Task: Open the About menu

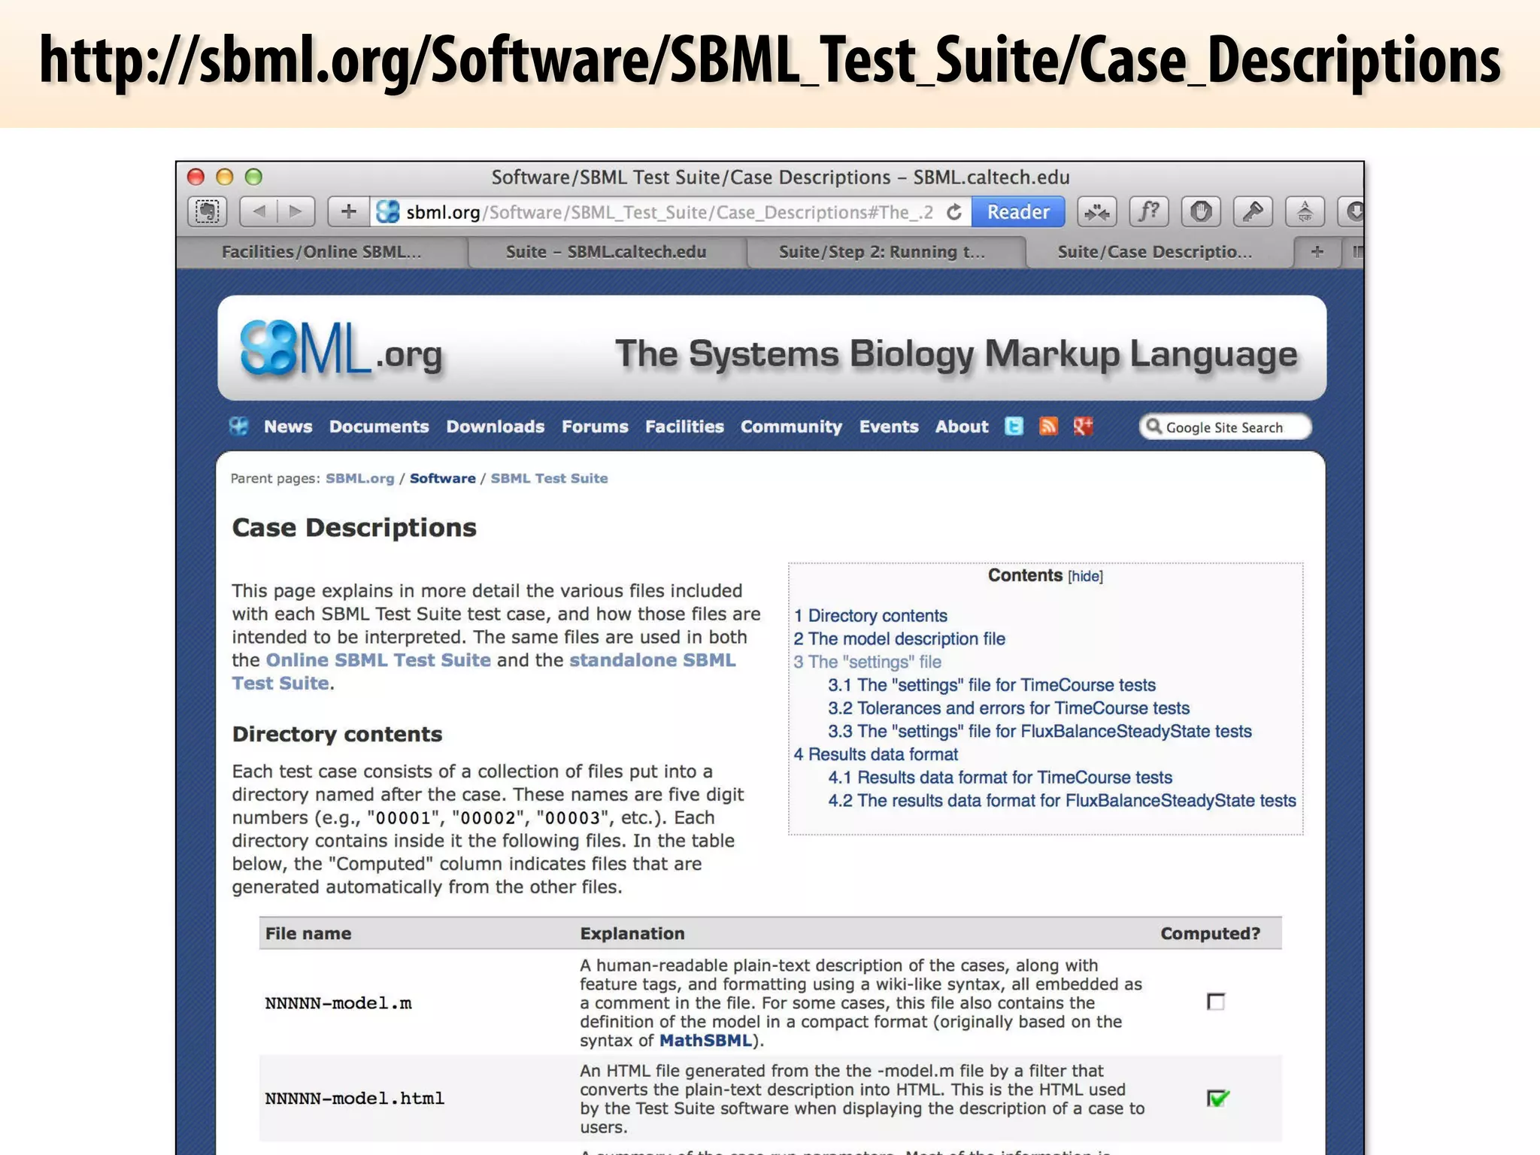Action: click(x=962, y=426)
